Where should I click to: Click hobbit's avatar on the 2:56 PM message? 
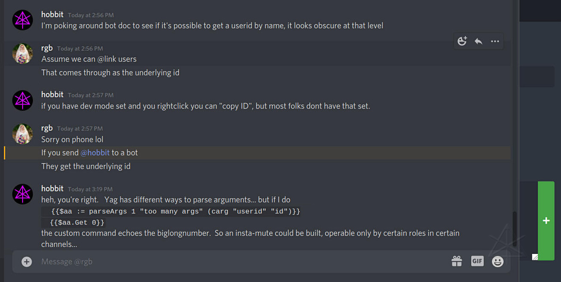[23, 20]
